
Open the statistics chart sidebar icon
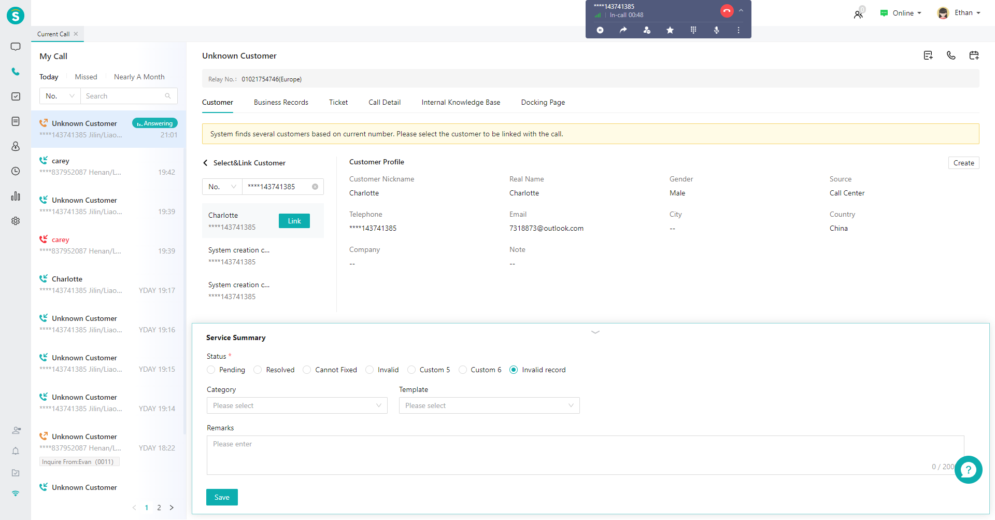[16, 196]
